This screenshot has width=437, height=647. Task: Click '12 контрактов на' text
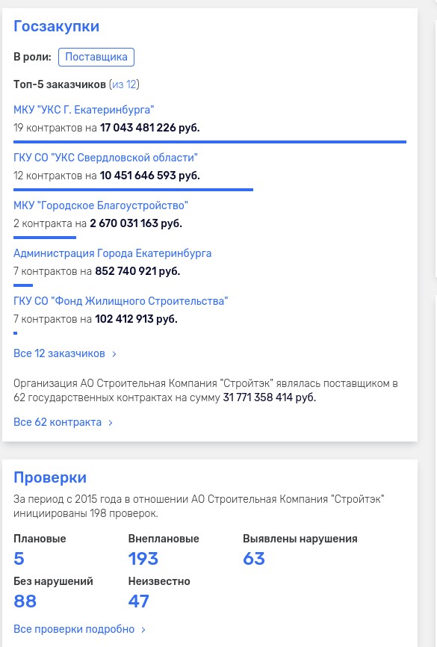[x=55, y=176]
